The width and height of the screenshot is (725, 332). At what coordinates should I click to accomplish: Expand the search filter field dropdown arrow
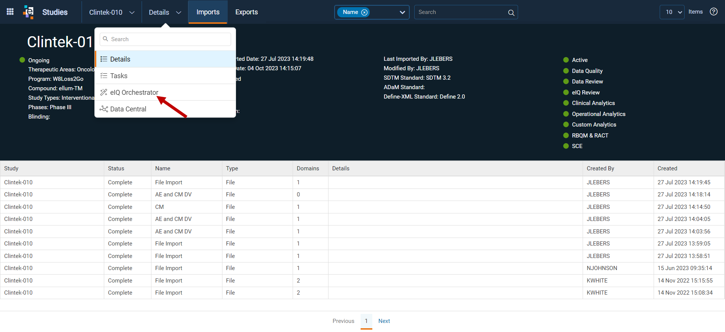[x=402, y=12]
